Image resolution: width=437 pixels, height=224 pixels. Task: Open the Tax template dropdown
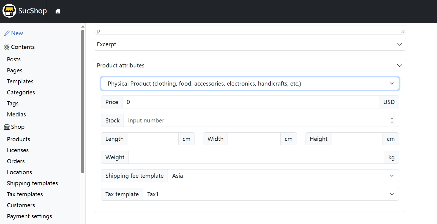pos(271,194)
